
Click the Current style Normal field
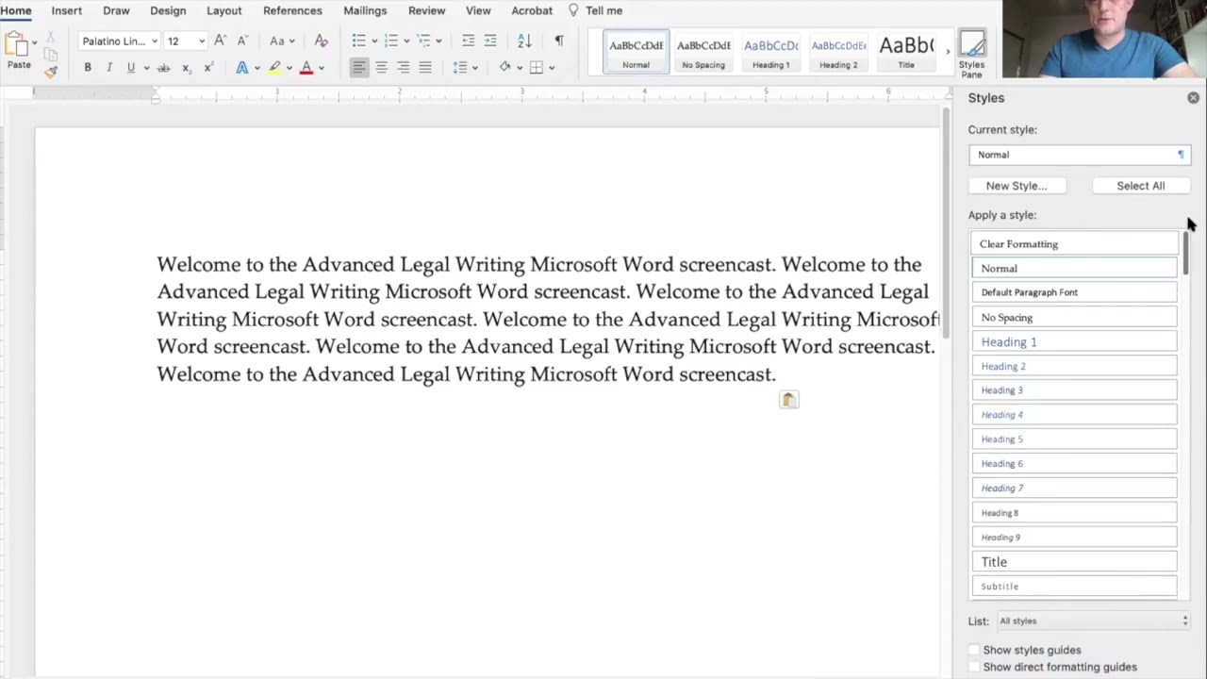tap(1080, 155)
